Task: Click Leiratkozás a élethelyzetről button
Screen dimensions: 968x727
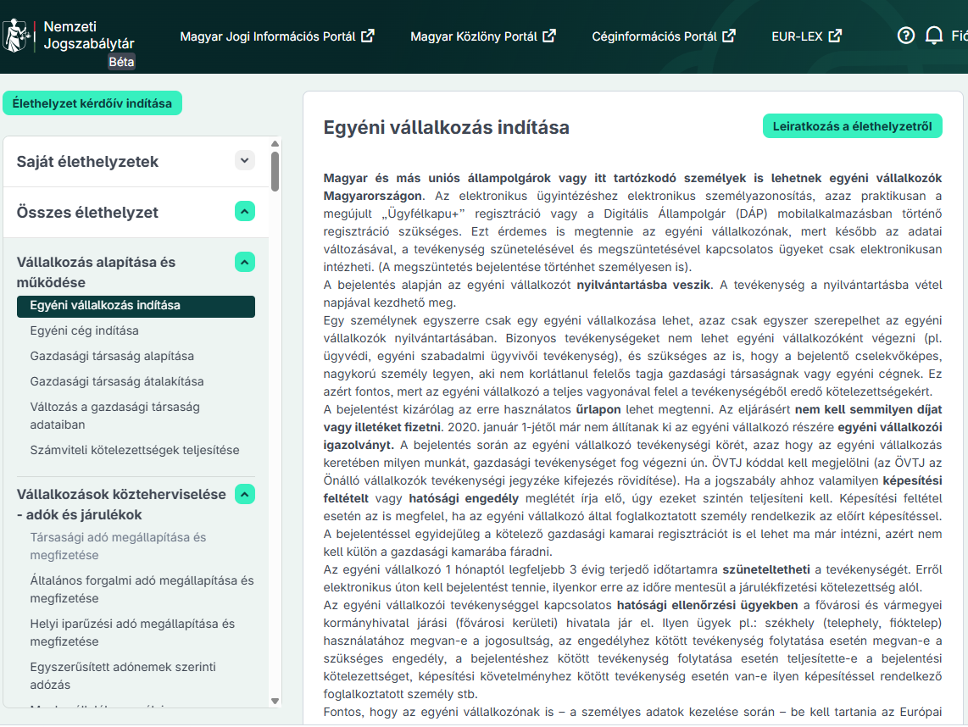Action: click(853, 126)
